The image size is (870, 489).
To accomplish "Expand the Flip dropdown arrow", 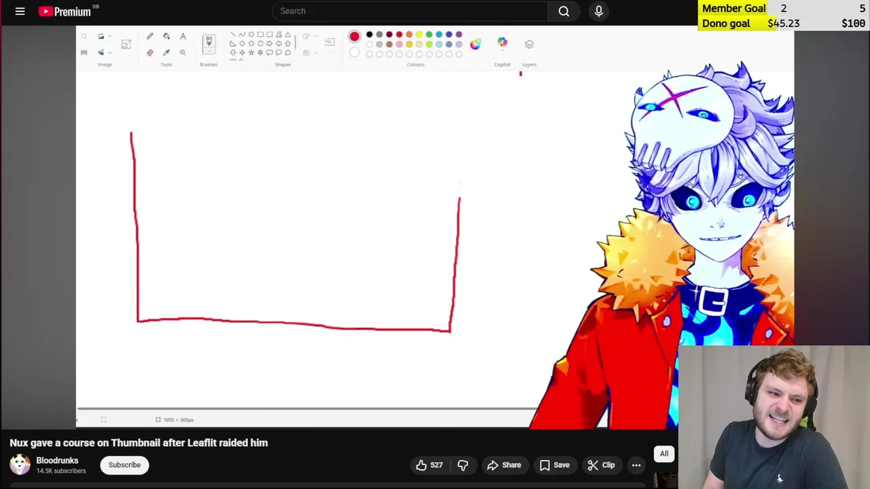I will click(x=110, y=52).
